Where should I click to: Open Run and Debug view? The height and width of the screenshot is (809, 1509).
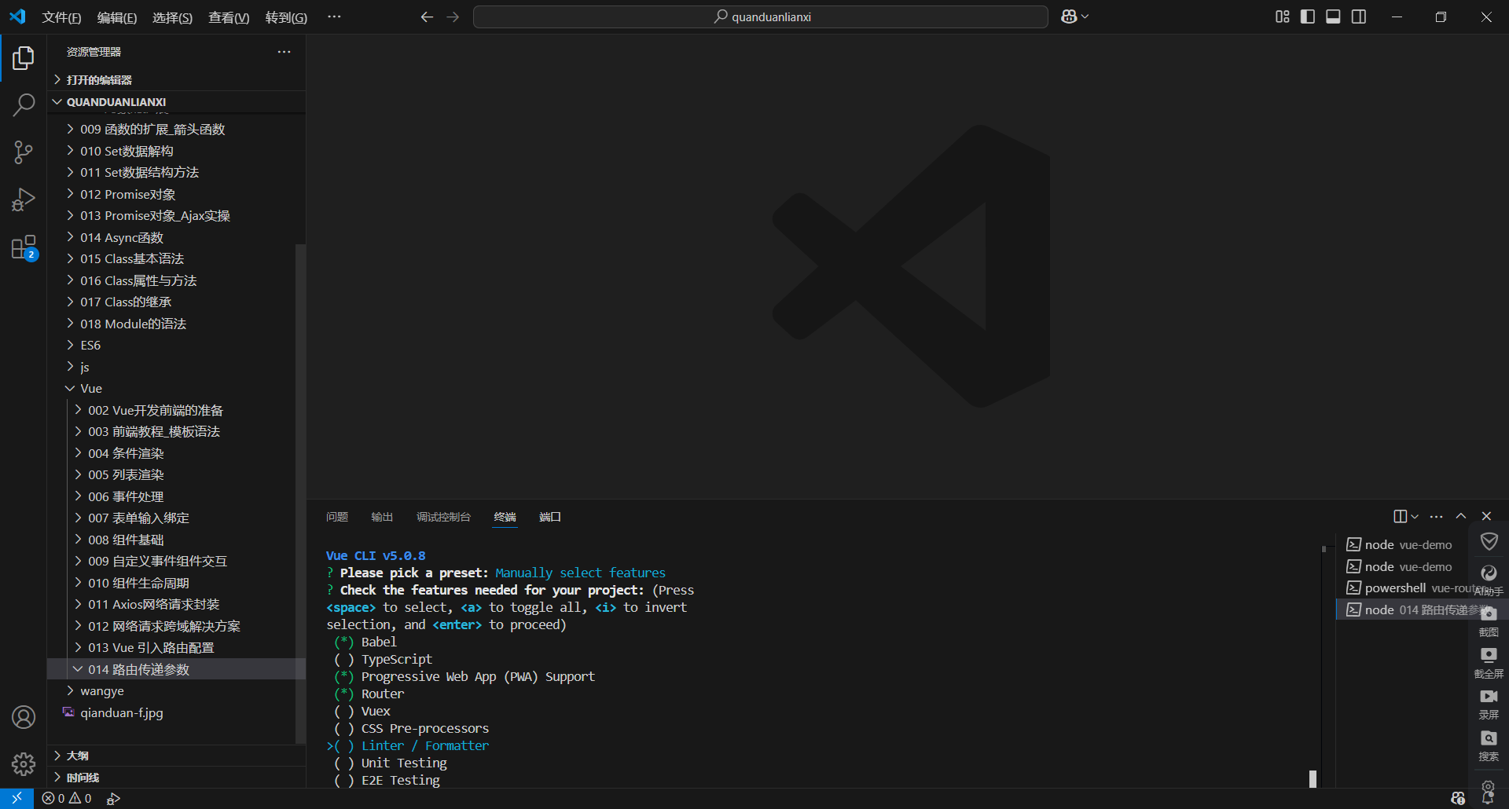click(24, 200)
